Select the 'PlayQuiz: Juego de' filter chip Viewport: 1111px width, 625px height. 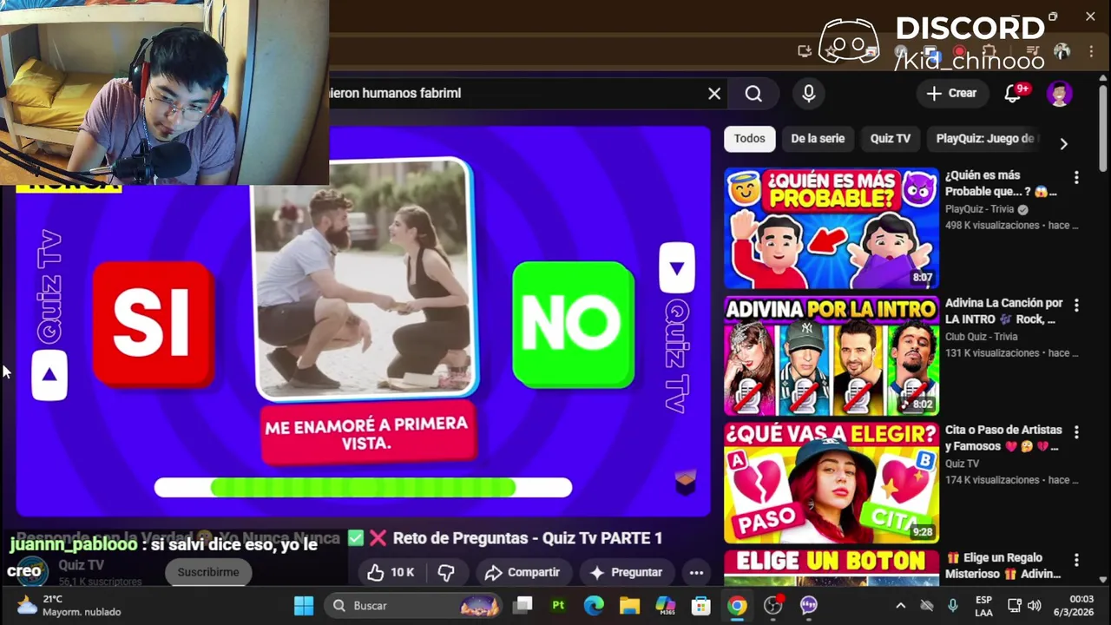click(x=984, y=139)
